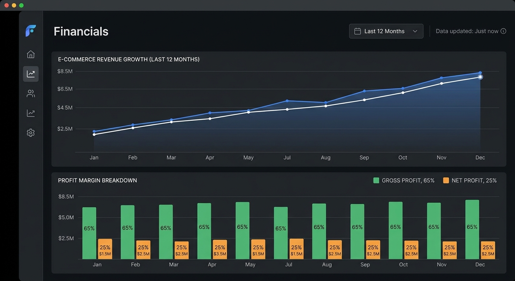Click the orange Jul net profit bar
The image size is (515, 281).
(297, 249)
